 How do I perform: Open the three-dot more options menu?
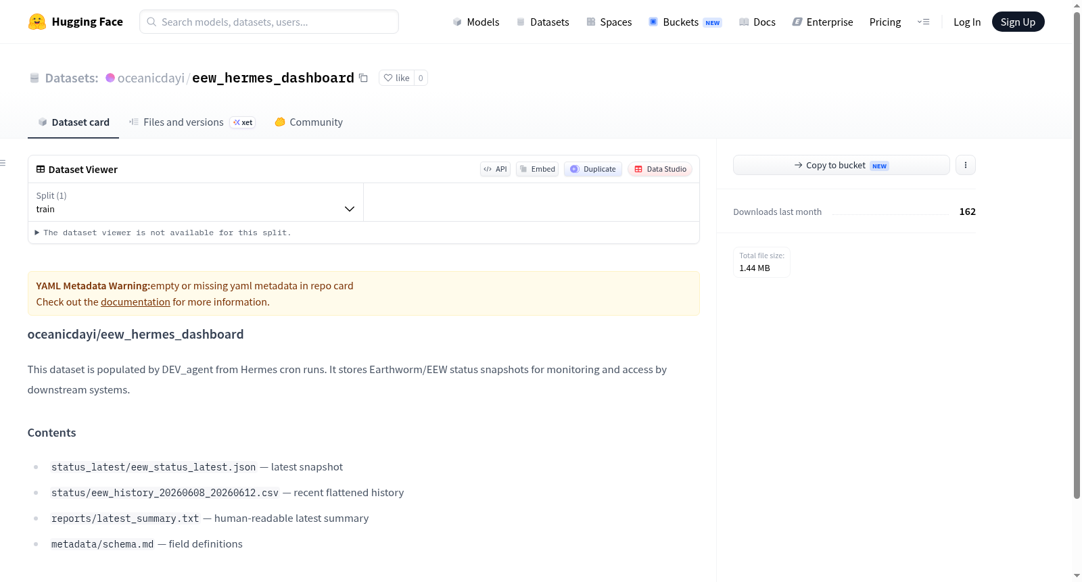click(x=966, y=165)
